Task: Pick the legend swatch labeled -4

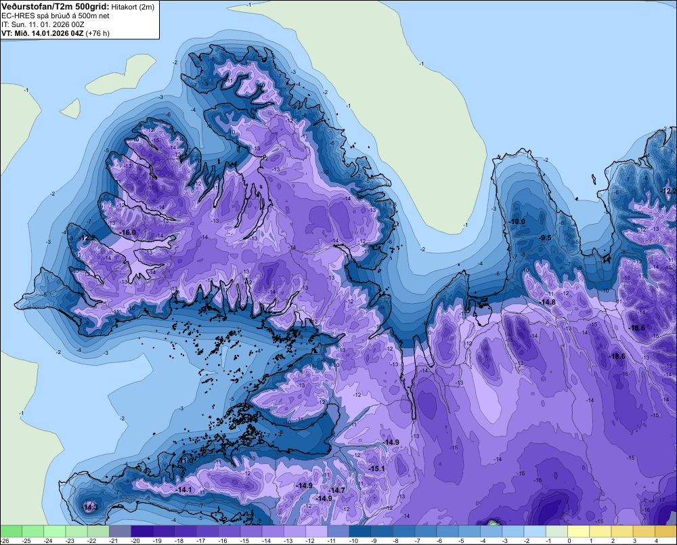Action: [491, 531]
